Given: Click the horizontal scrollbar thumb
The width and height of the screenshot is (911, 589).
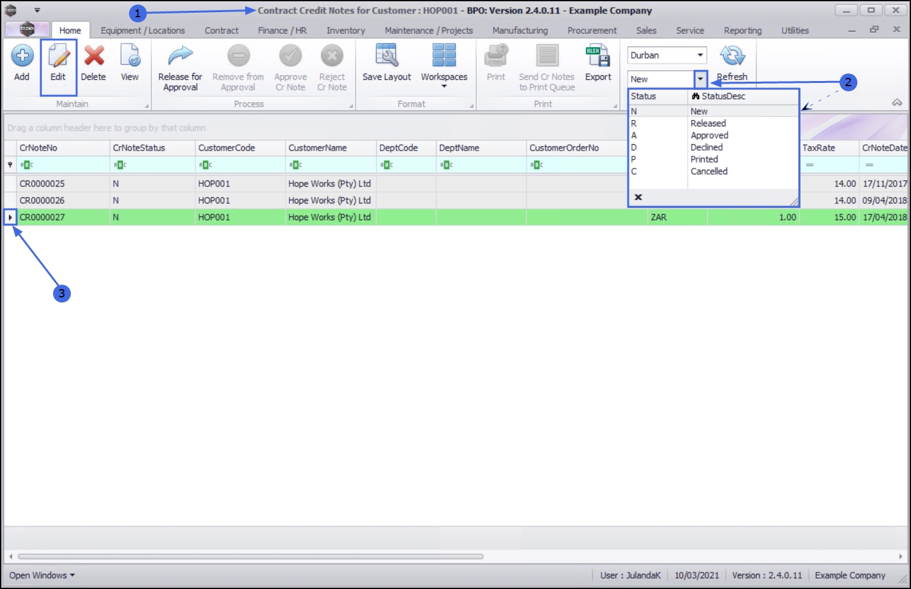Looking at the screenshot, I should coord(251,556).
